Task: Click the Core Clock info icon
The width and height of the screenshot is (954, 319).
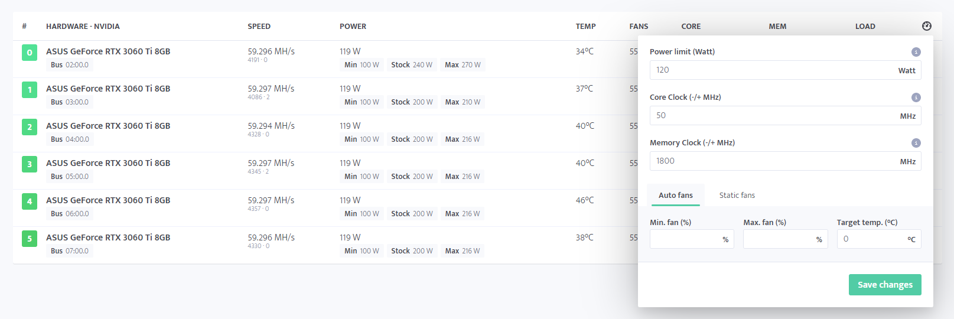Action: click(916, 97)
